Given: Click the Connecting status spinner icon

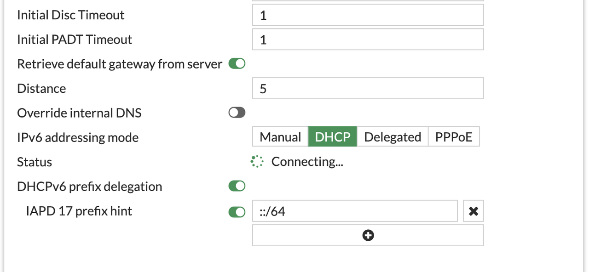Looking at the screenshot, I should (257, 162).
